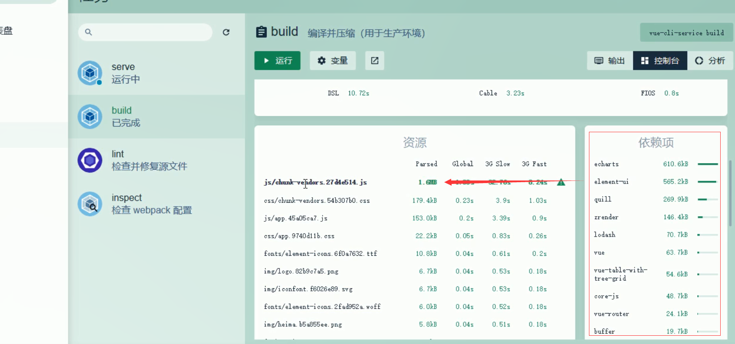Click the 179.4kB parsed size value
This screenshot has height=344, width=735.
coord(425,200)
